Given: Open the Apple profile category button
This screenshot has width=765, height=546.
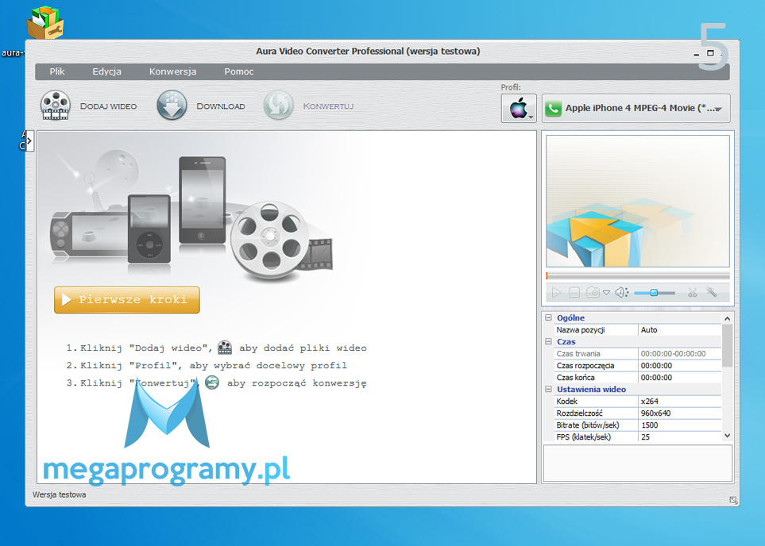Looking at the screenshot, I should pyautogui.click(x=519, y=108).
